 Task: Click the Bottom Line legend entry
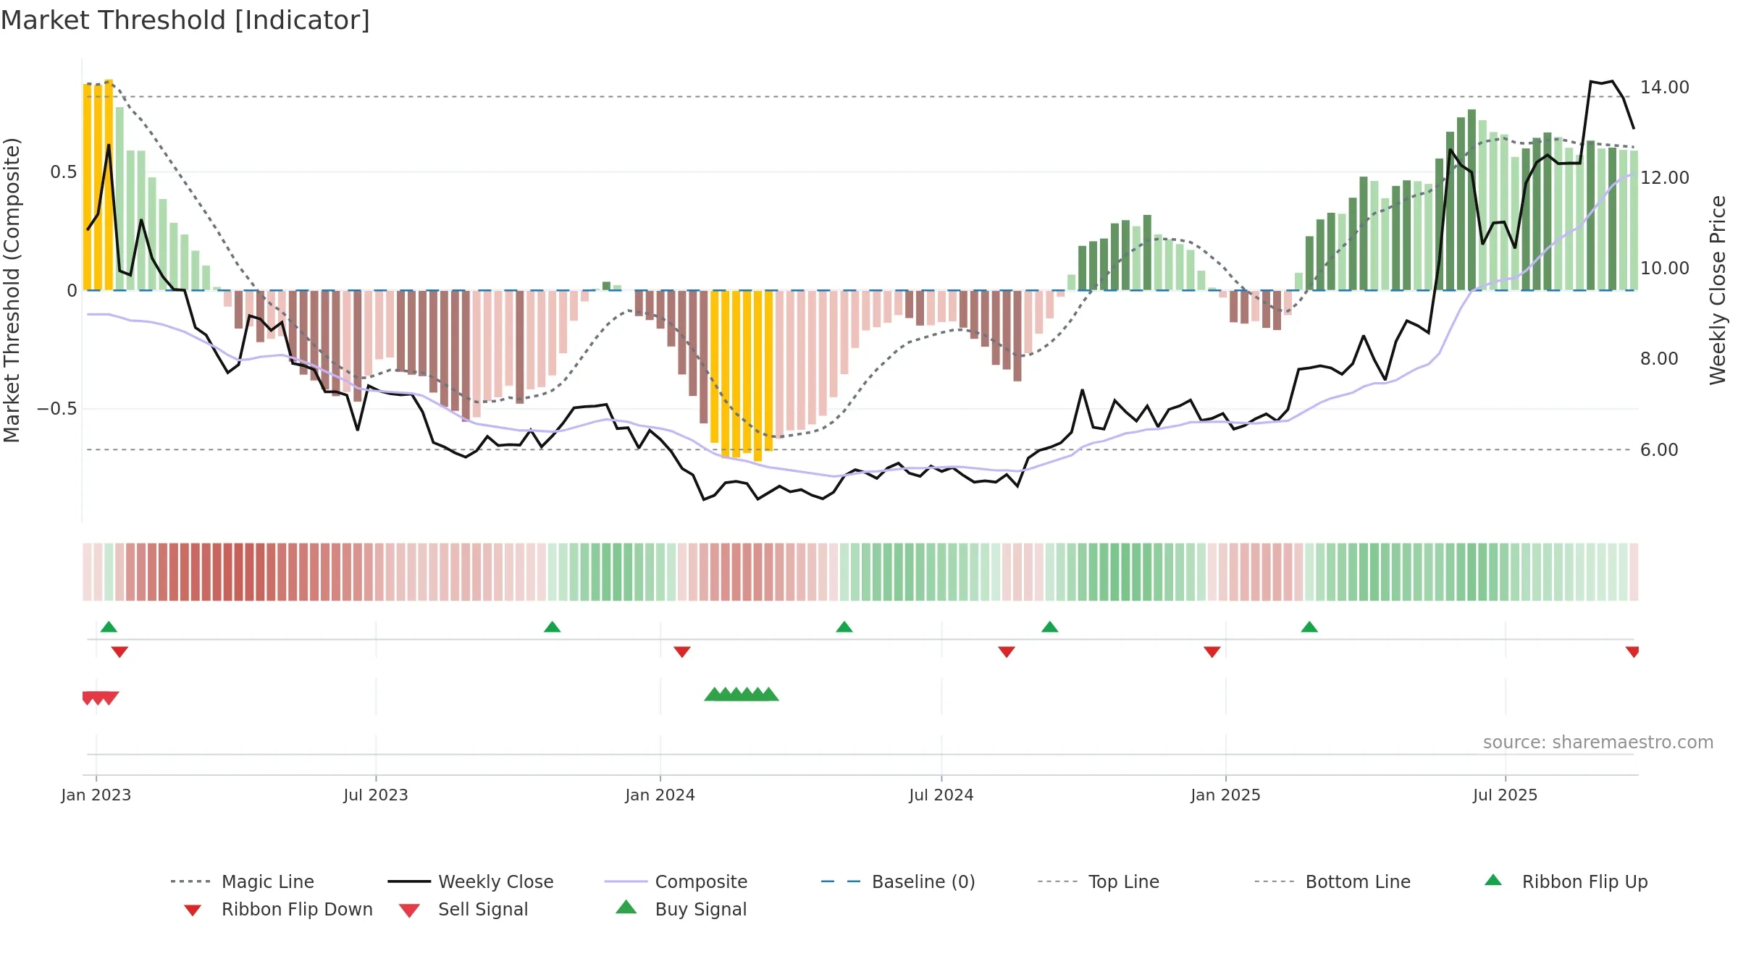(x=1332, y=881)
